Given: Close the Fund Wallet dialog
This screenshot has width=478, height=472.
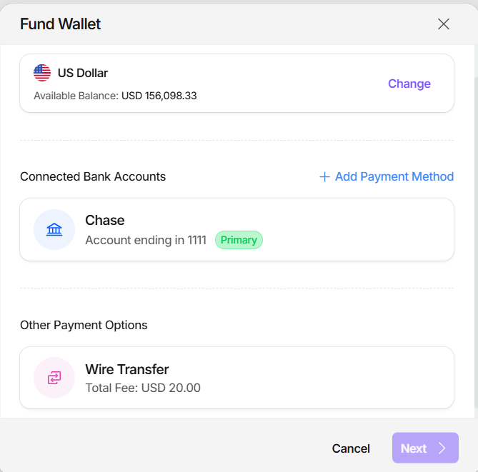Looking at the screenshot, I should 444,24.
